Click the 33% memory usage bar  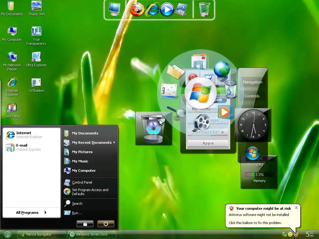pos(259,175)
